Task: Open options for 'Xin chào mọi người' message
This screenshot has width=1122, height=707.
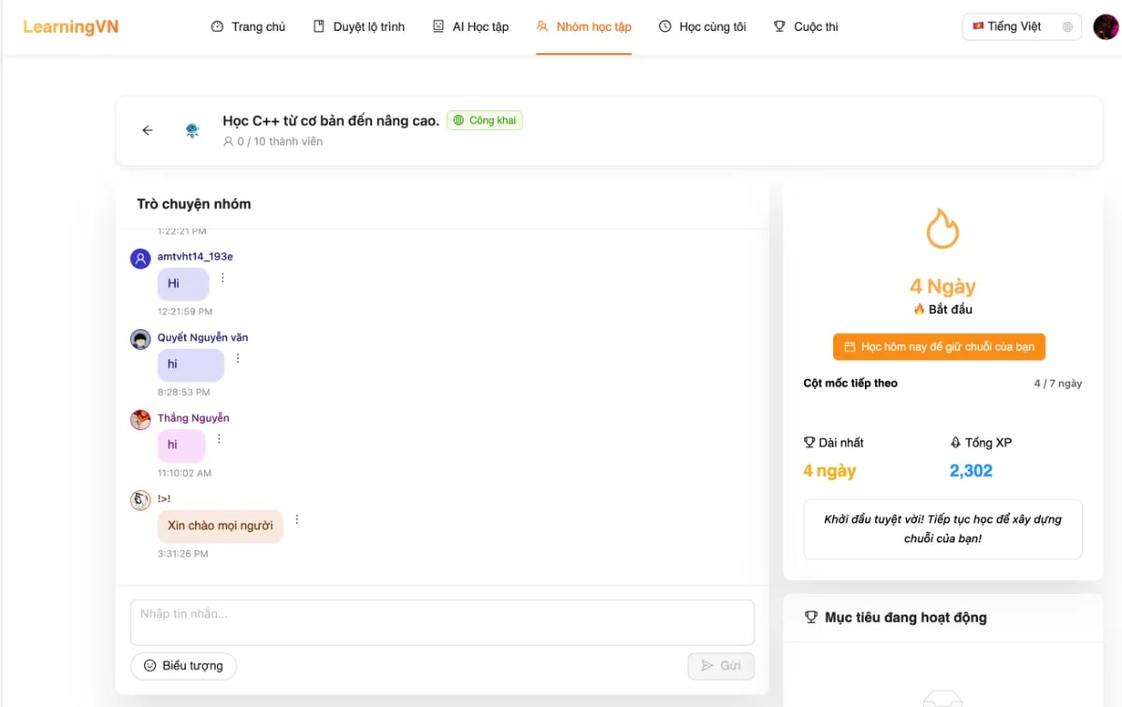Action: pyautogui.click(x=296, y=520)
